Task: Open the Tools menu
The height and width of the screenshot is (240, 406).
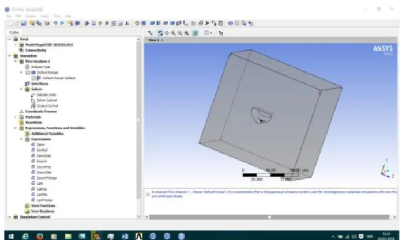Action: (57, 16)
